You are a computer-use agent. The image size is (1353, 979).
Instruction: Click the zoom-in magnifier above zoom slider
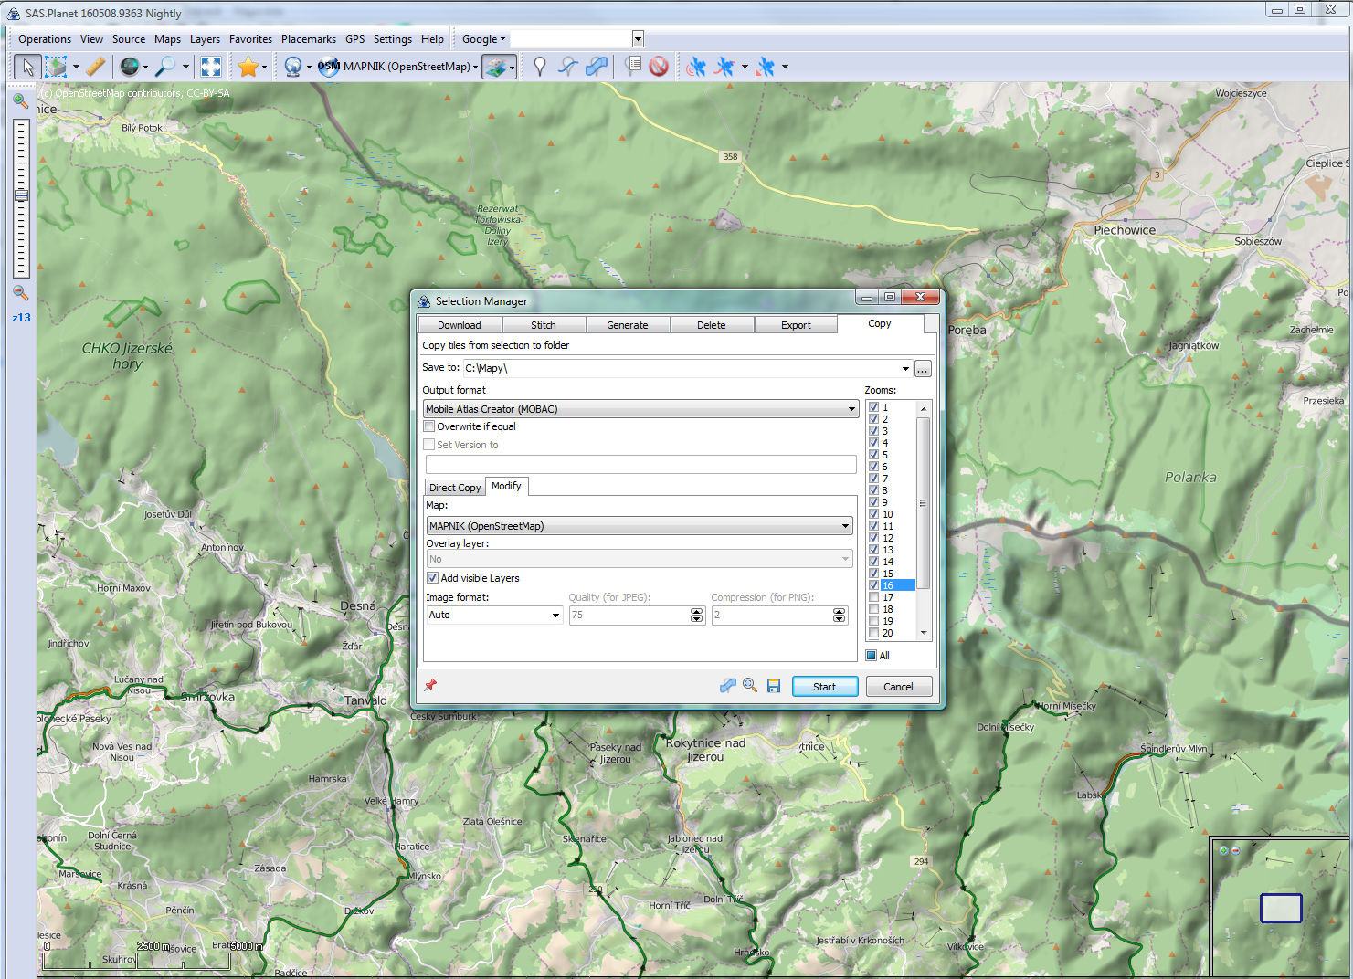click(20, 101)
